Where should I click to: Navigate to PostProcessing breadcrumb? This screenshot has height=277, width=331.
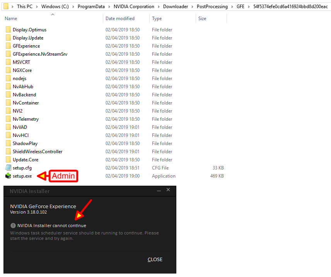pos(212,7)
